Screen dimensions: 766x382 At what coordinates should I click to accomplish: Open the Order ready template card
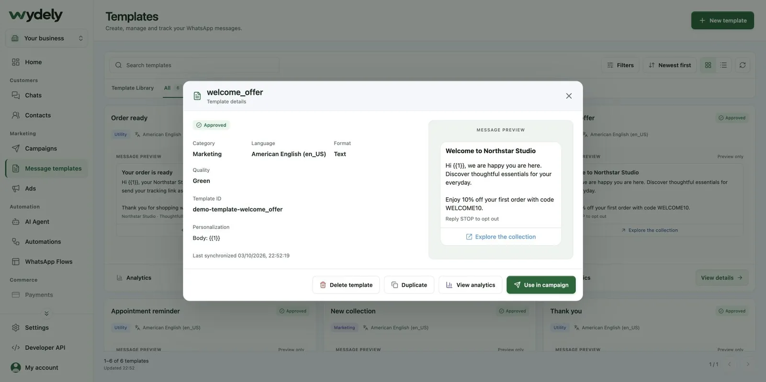144,198
